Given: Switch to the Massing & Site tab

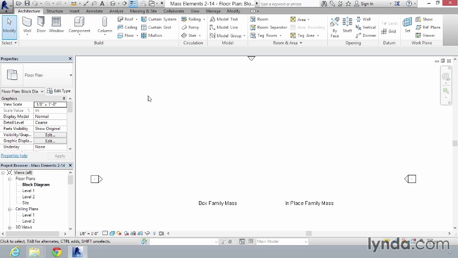Looking at the screenshot, I should [143, 11].
